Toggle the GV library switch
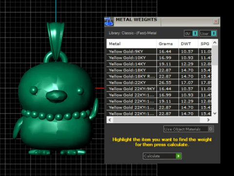 (191, 33)
